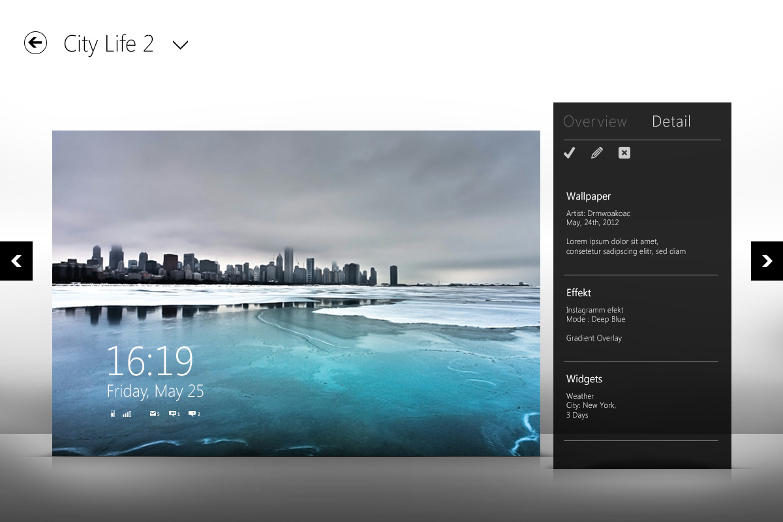Open the city skyline wallpaper preview
Screen dimensions: 783x522
pyautogui.click(x=296, y=293)
